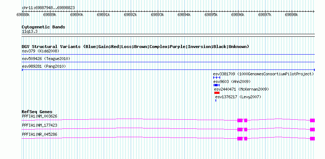
Task: Click the blue line under esv989281 (Pang2010)
Action: coord(168,70)
